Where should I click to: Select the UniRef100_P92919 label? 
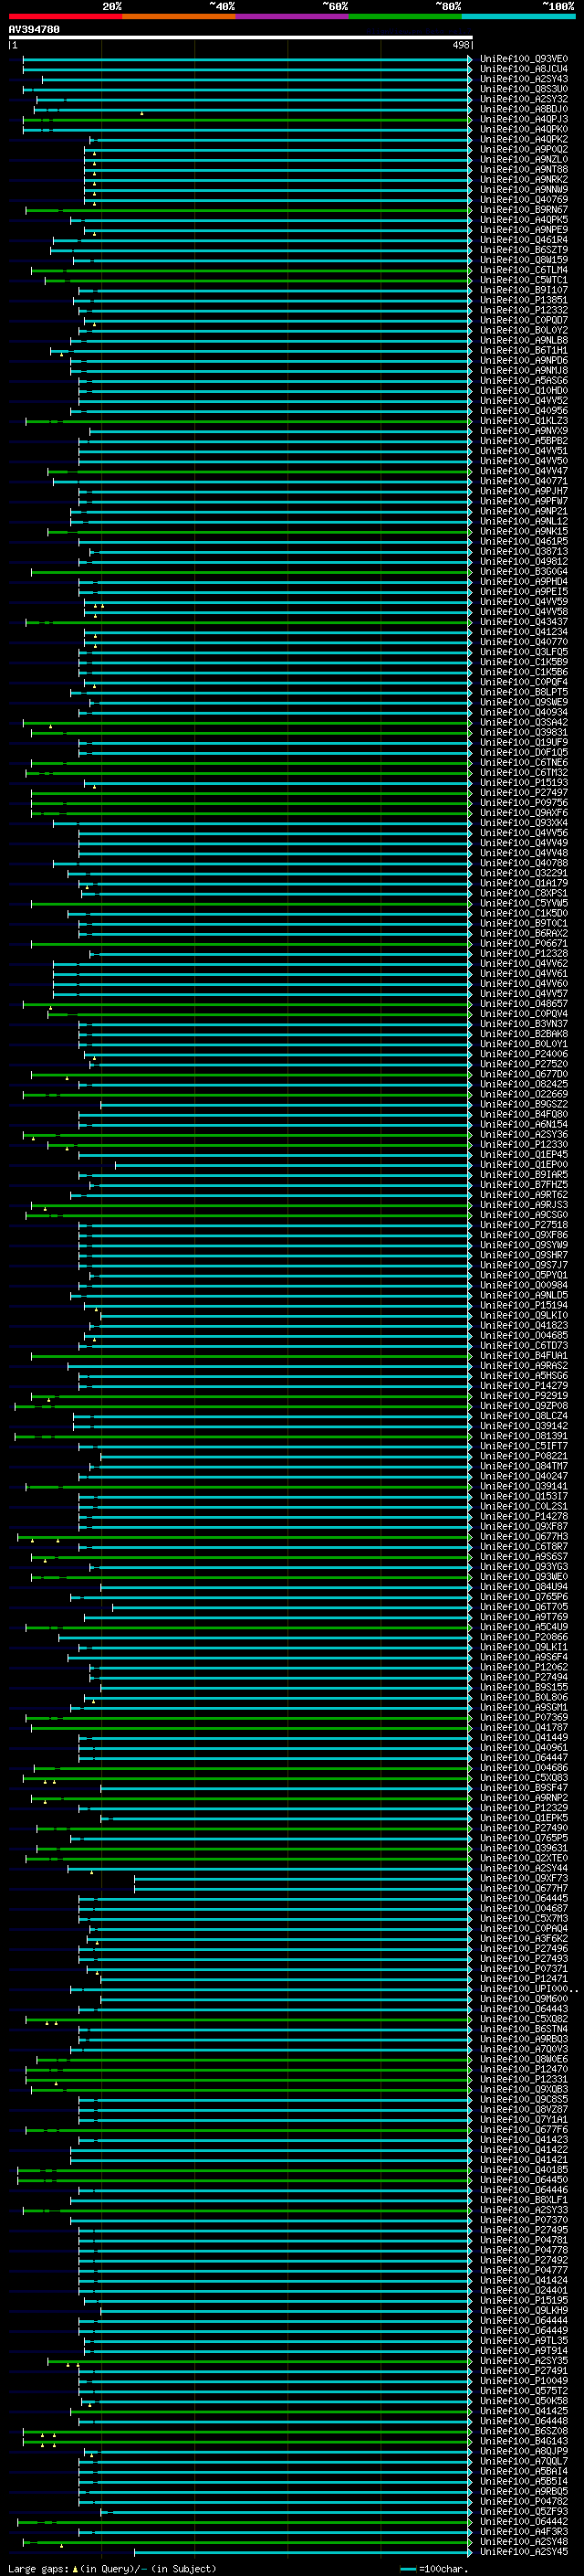(524, 1396)
